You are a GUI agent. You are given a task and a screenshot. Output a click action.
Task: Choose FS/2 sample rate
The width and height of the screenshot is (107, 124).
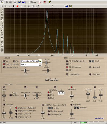click(48, 95)
